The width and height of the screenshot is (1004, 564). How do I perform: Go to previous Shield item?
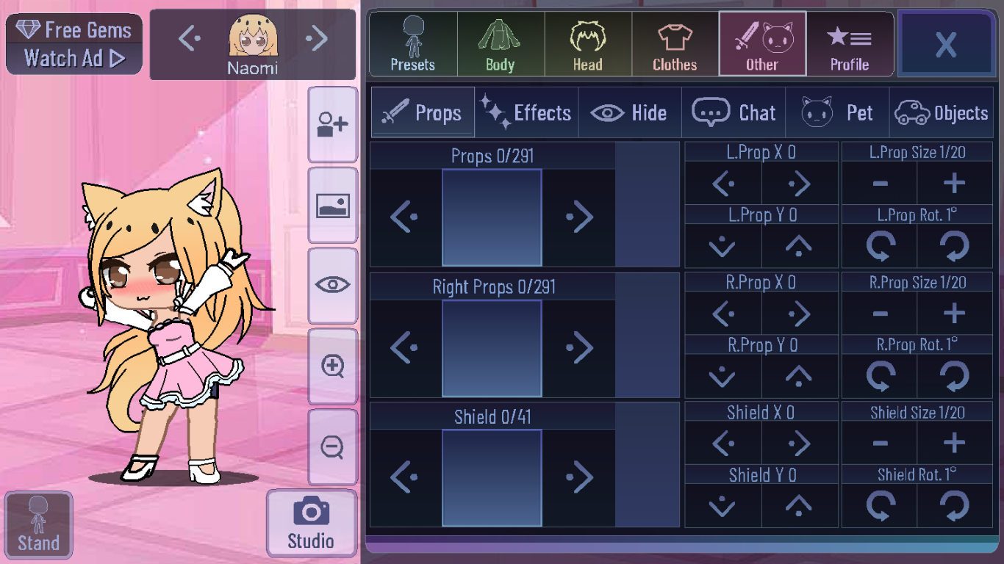(x=404, y=477)
